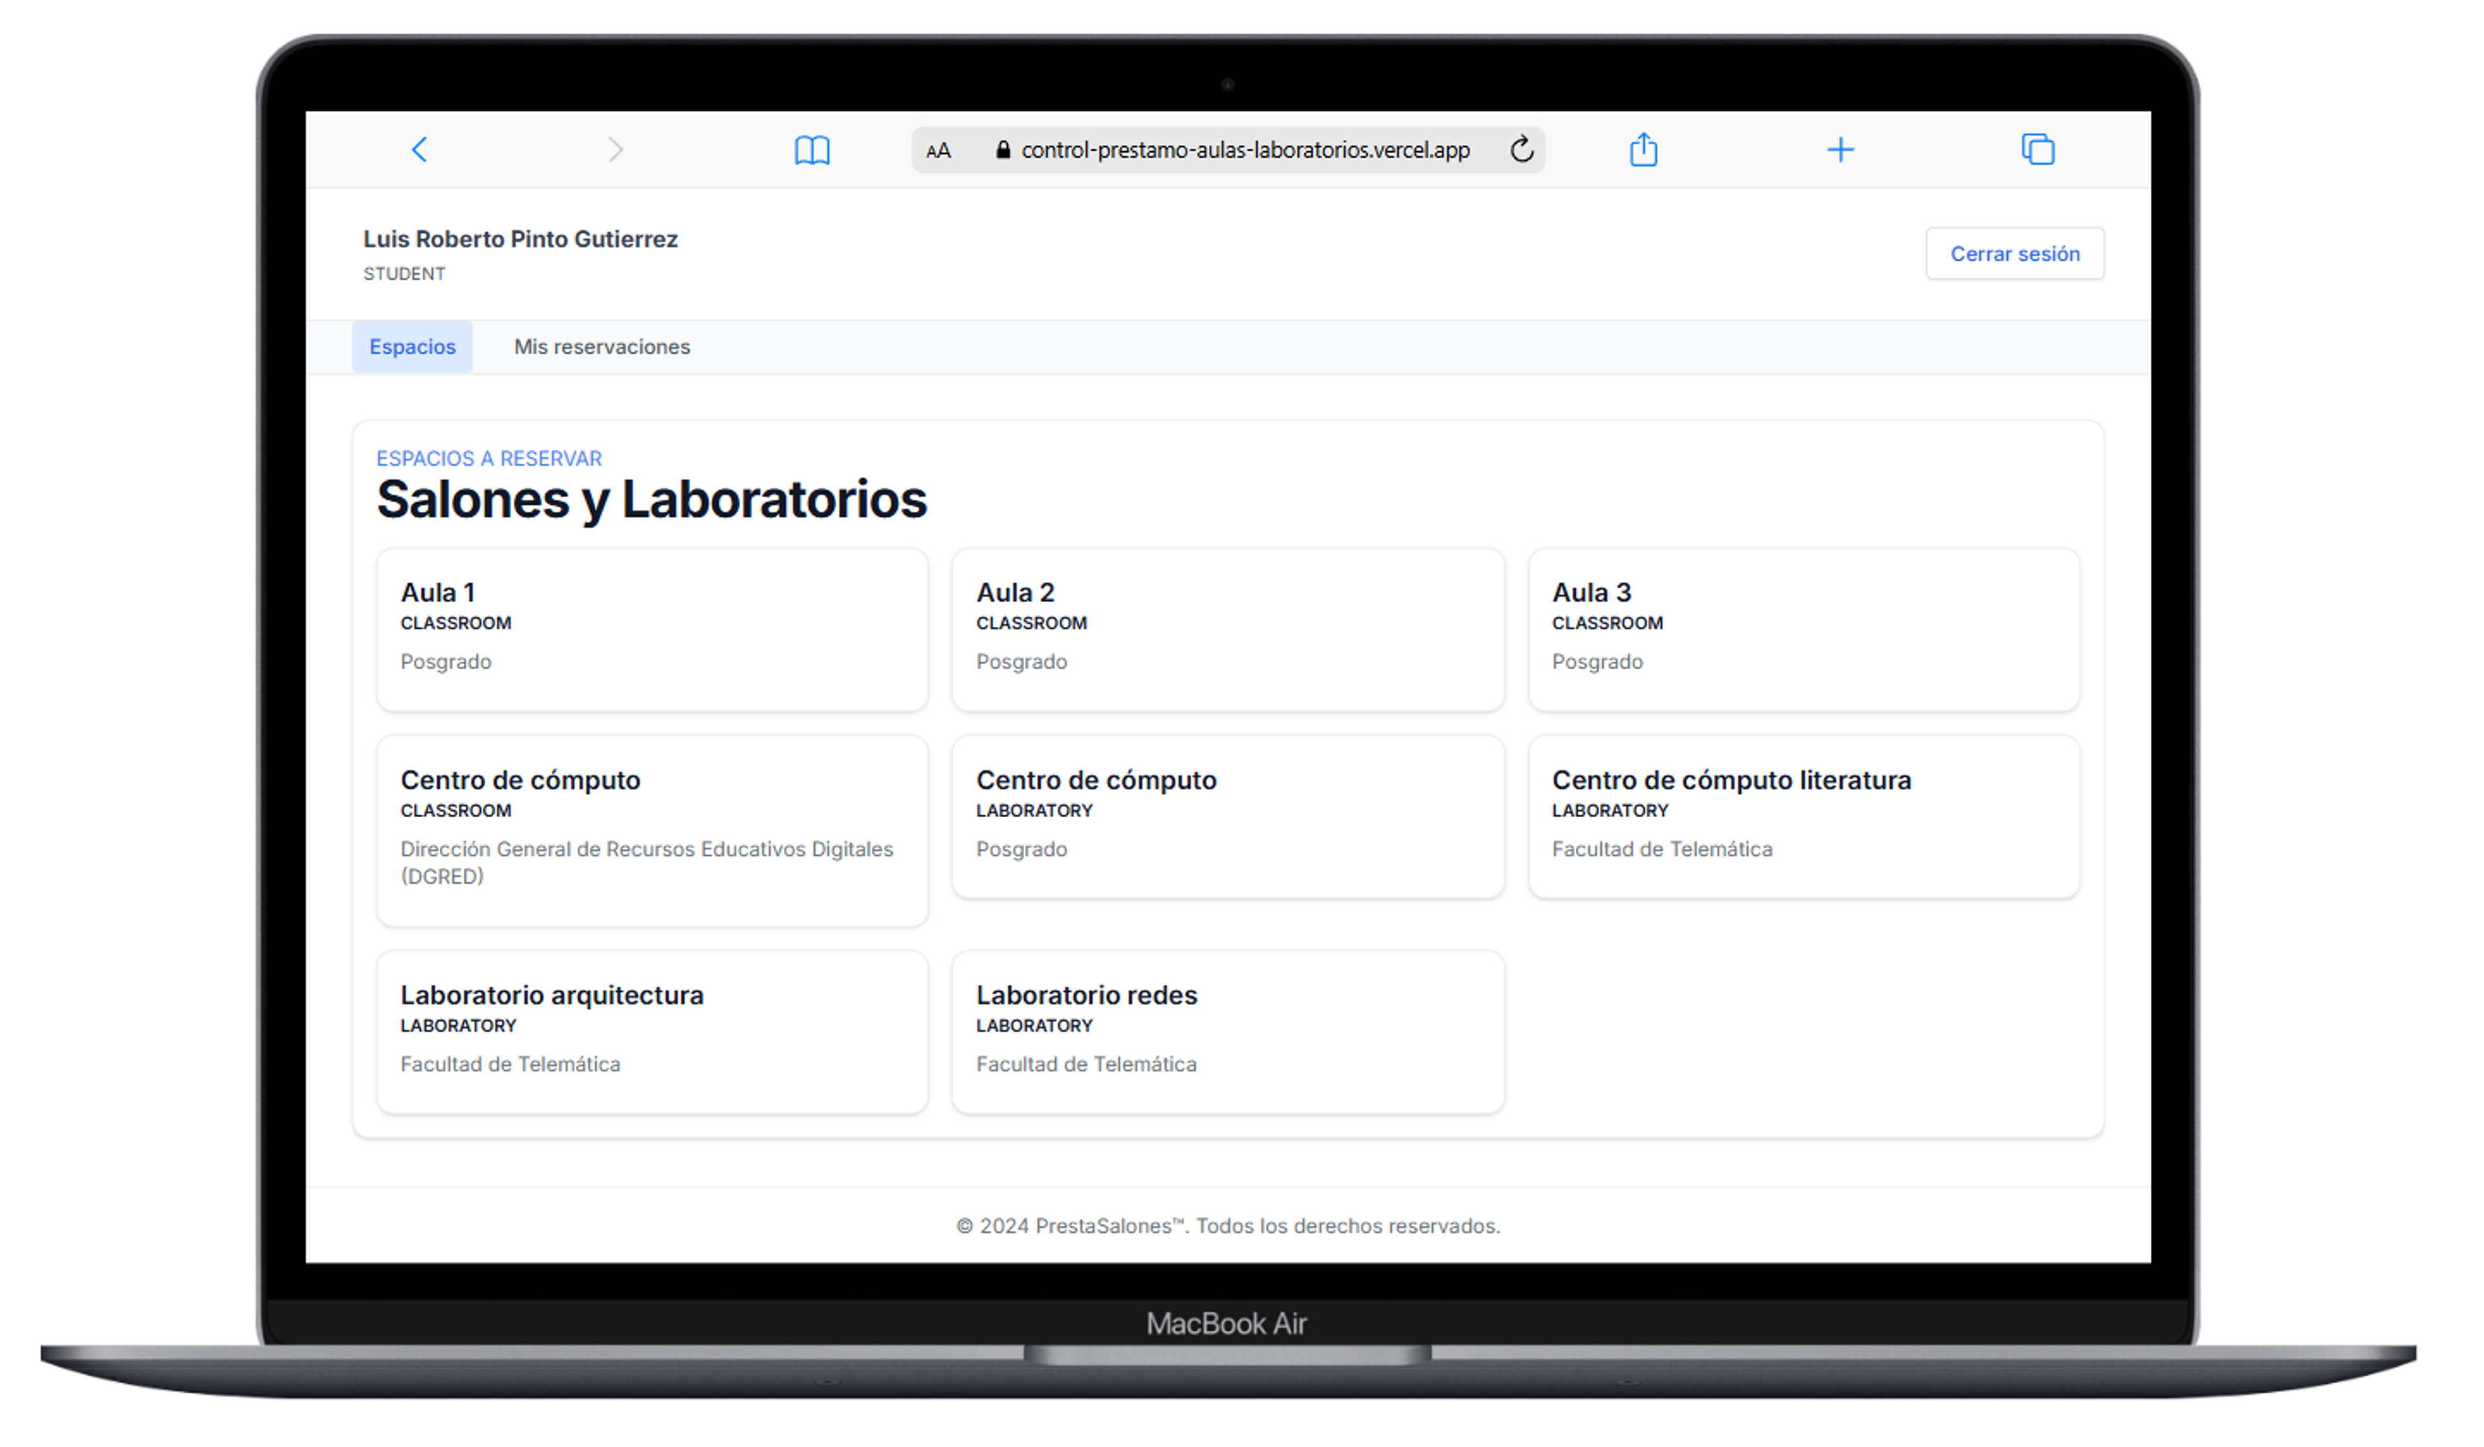Screen dimensions: 2484x1447
Task: Open the page text size (AA) menu
Action: click(937, 150)
